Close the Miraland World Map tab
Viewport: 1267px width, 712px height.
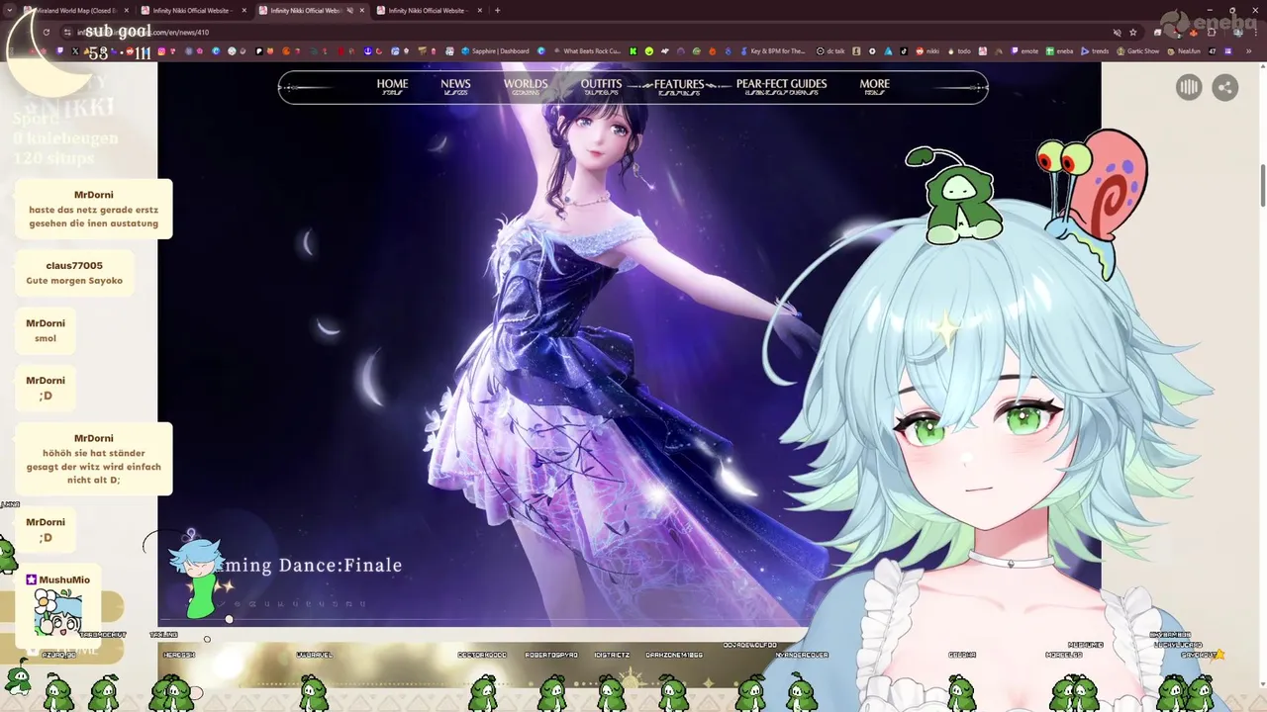pos(127,10)
